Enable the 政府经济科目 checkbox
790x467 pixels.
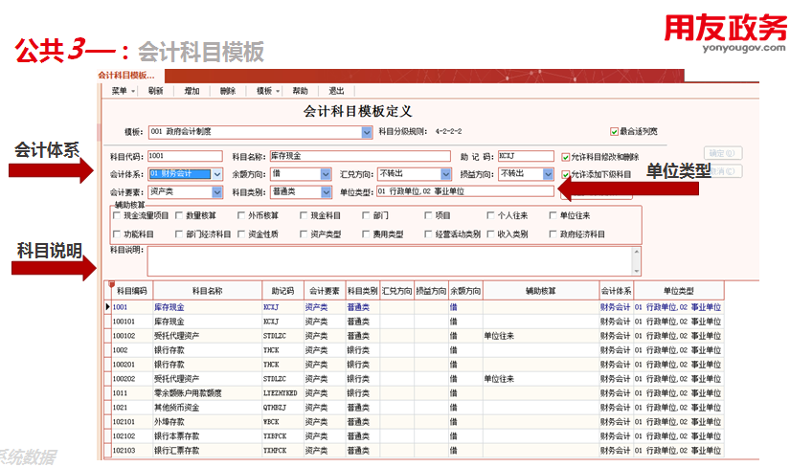[x=553, y=234]
